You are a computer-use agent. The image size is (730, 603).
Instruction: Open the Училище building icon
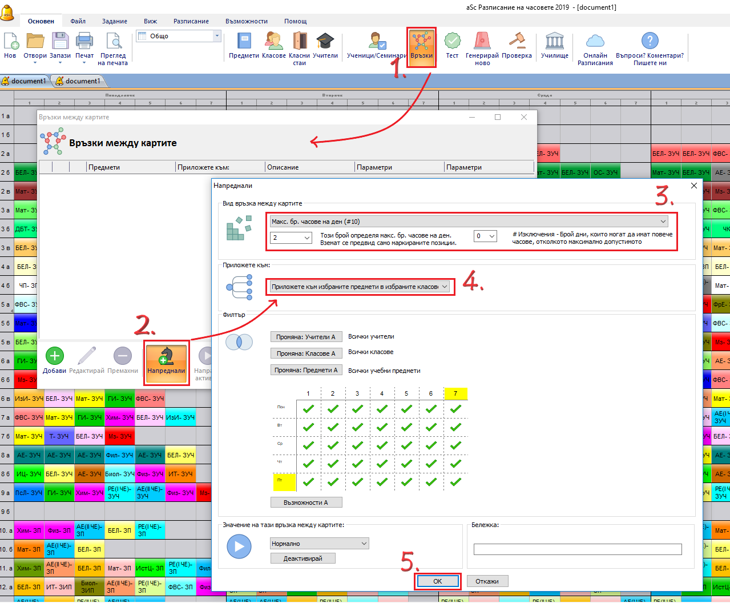pyautogui.click(x=554, y=41)
